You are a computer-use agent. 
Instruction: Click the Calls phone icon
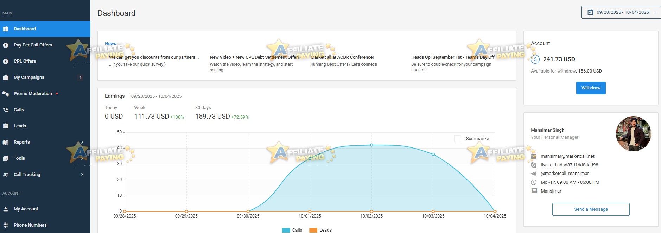click(x=6, y=110)
